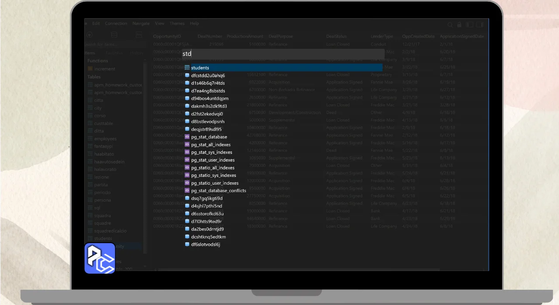Open employees table in sidebar
Image resolution: width=559 pixels, height=305 pixels.
105,139
